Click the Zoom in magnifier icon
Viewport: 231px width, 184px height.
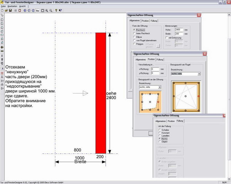point(47,10)
